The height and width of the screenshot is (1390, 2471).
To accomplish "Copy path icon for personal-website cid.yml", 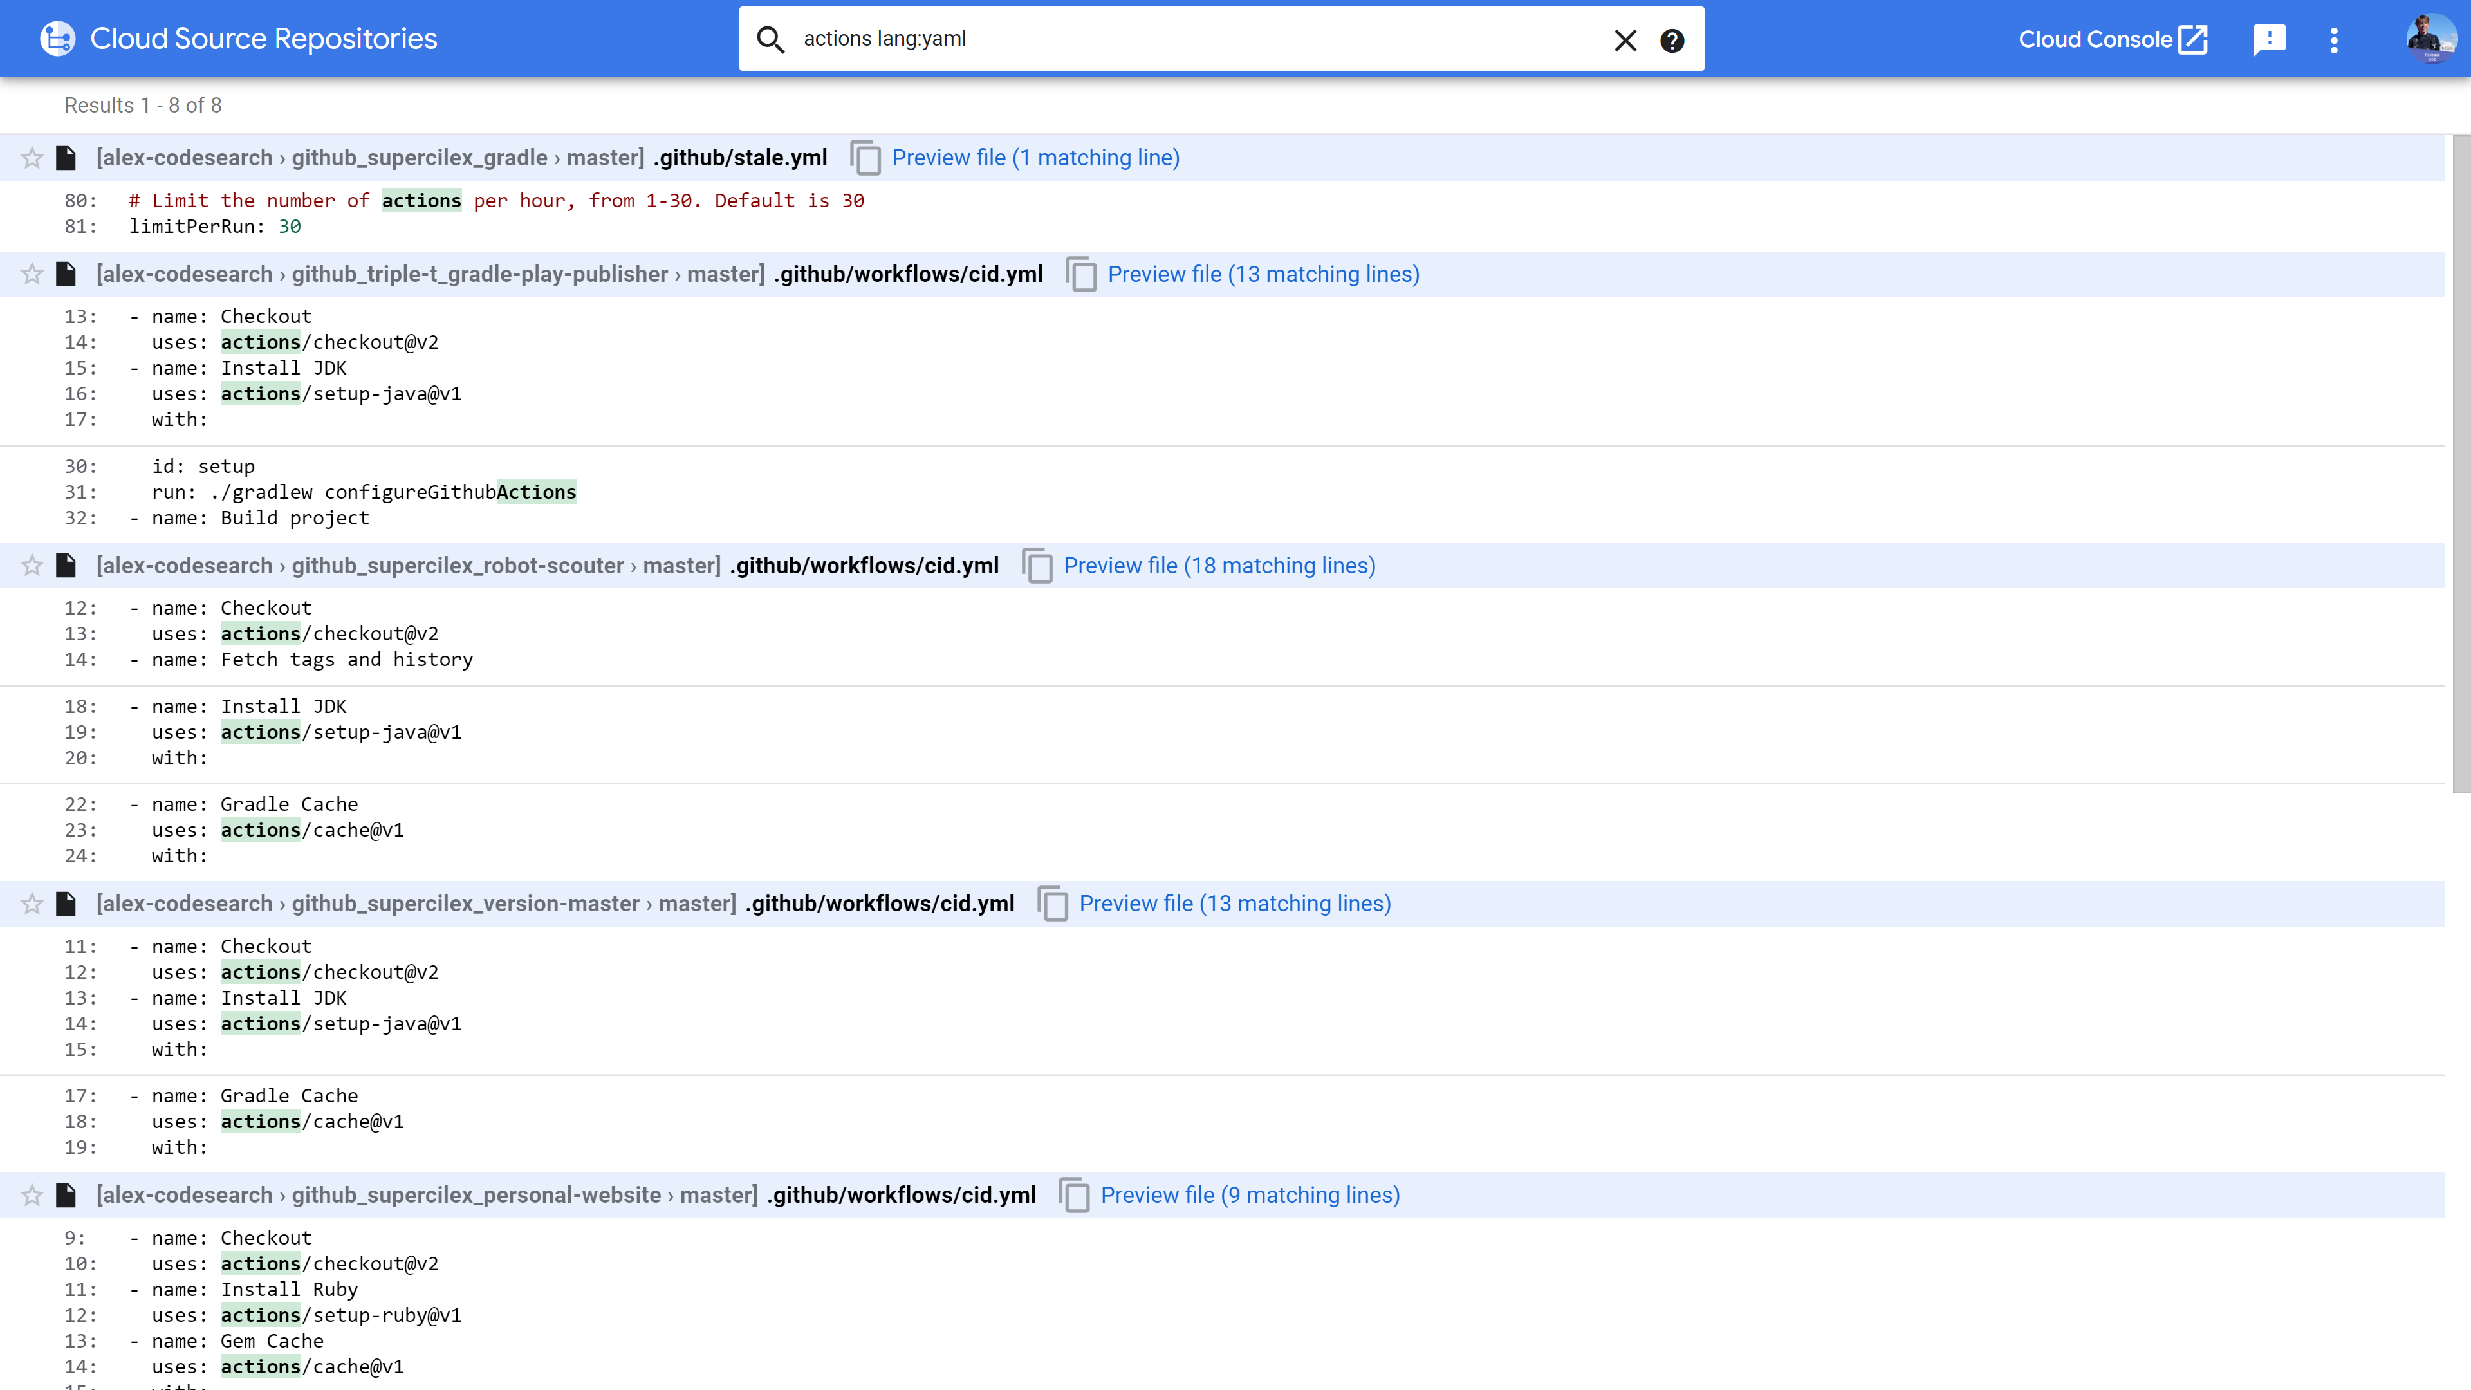I will [1075, 1195].
